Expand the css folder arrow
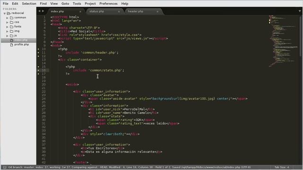 8,22
